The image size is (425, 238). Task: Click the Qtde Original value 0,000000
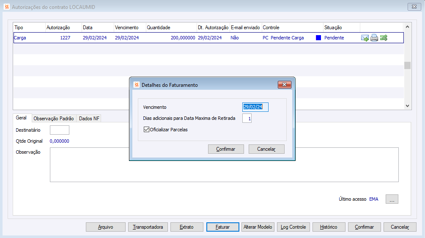pyautogui.click(x=59, y=141)
